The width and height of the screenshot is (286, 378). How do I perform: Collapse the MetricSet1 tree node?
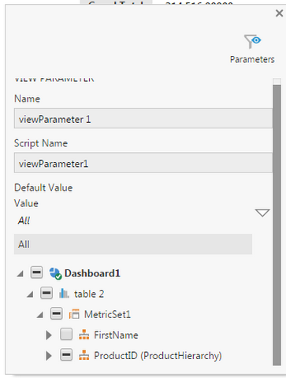tap(40, 315)
